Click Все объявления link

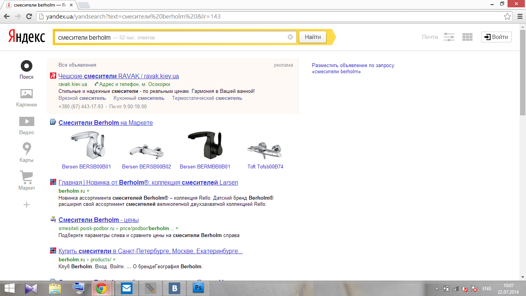77,65
